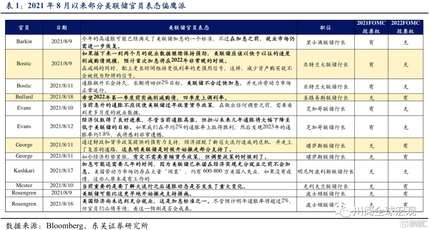Select "Bostic" in the 2021/8/11 row

[24, 86]
